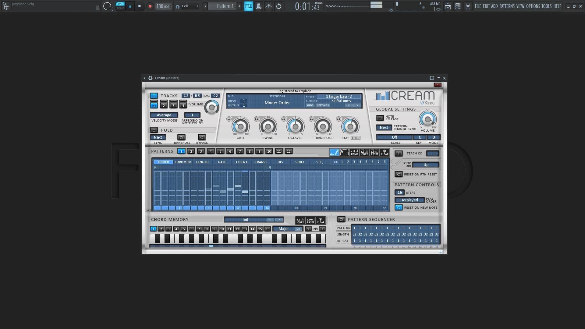Switch to the CHRDMEM lane tab
This screenshot has width=585, height=329.
[183, 162]
